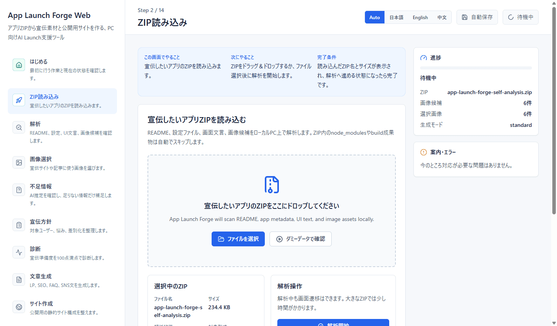This screenshot has width=557, height=326.
Task: Click the magnifier icon beside 解析
Action: tap(19, 127)
